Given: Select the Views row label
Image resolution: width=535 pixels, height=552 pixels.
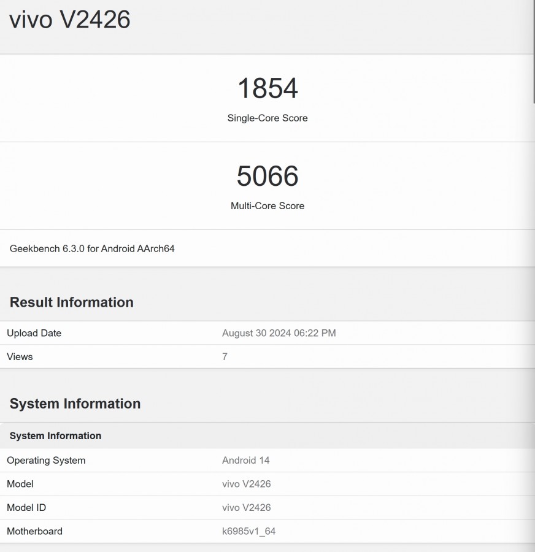Looking at the screenshot, I should (20, 356).
